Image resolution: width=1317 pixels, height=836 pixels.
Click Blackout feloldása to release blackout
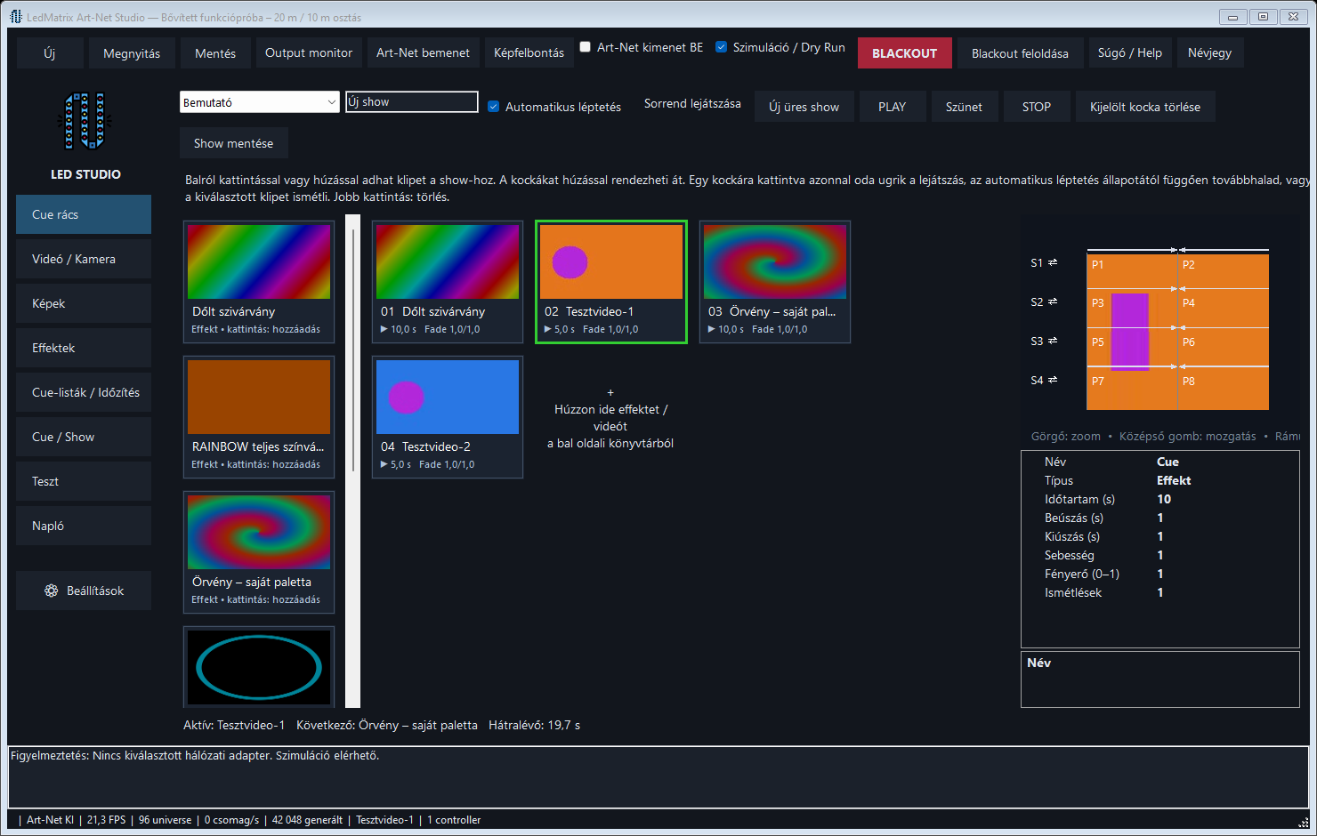(1020, 53)
